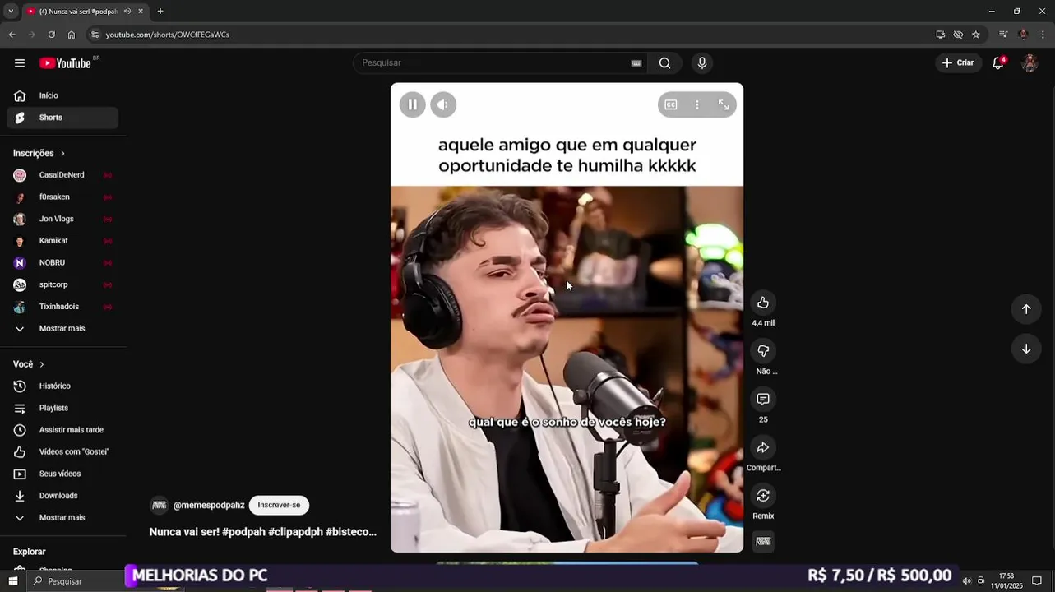Open the Jon Vlogs channel

(62, 219)
